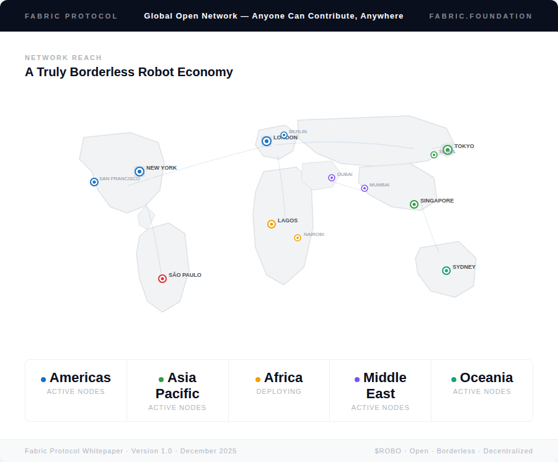Open the Americas region card
Viewport: 558px width, 462px height.
pos(76,390)
